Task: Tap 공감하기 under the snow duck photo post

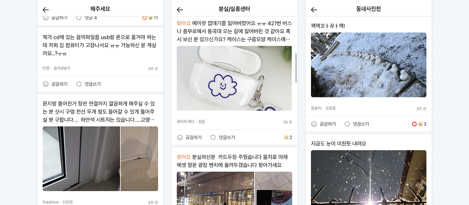Action: tap(323, 124)
